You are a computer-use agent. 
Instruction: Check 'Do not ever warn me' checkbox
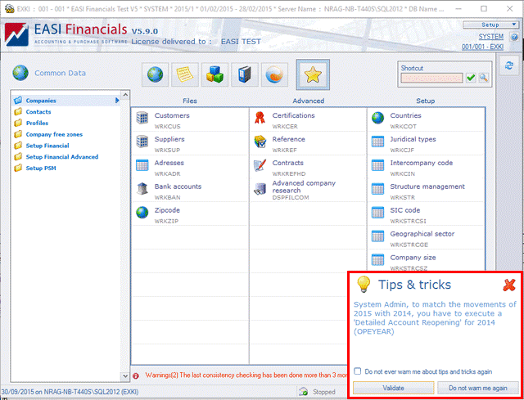pos(358,371)
